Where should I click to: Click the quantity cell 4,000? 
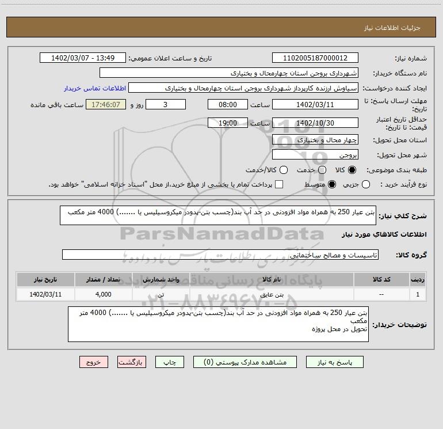[x=103, y=294]
